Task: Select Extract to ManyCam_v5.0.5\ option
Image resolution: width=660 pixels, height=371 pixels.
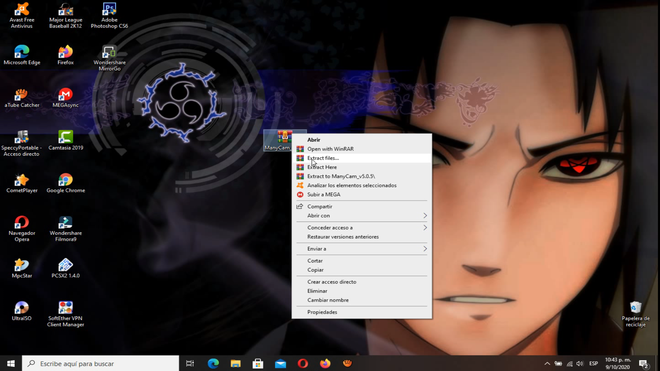Action: [x=341, y=176]
